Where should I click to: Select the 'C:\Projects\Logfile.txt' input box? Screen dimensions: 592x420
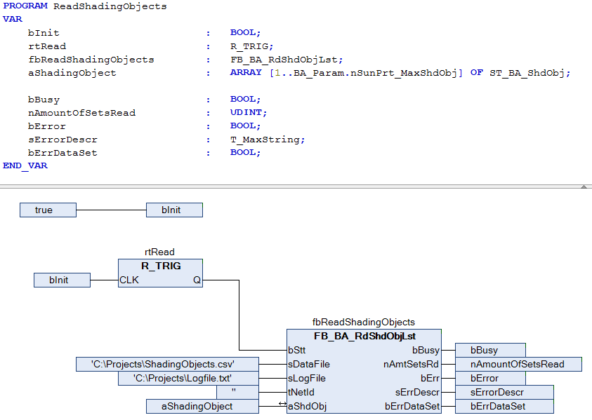point(188,378)
